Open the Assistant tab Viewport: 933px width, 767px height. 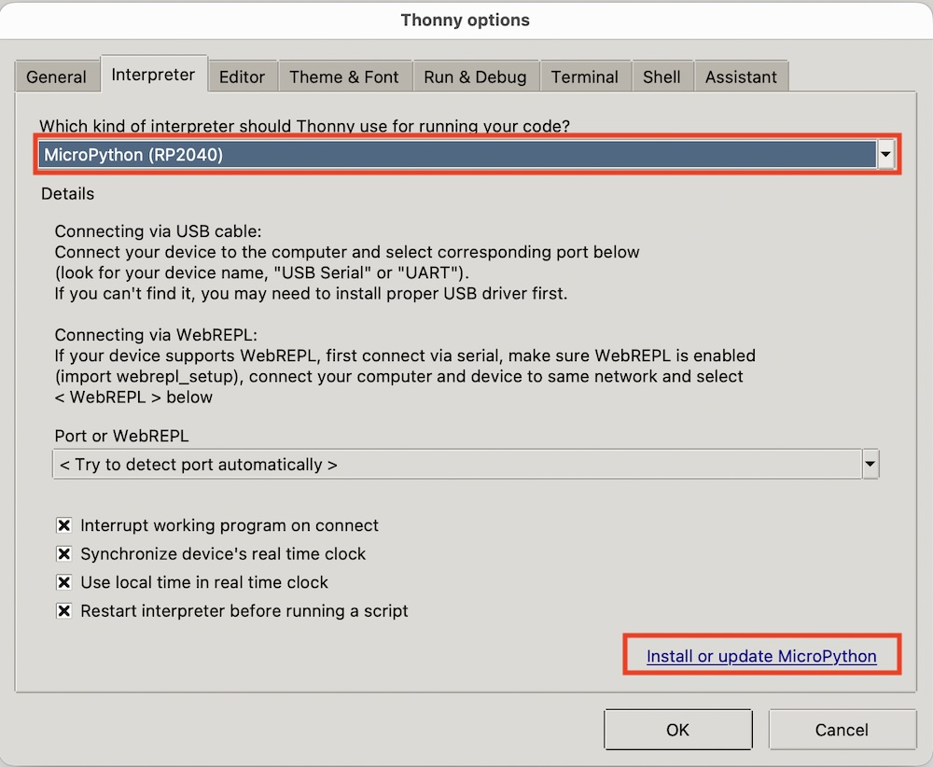(741, 77)
